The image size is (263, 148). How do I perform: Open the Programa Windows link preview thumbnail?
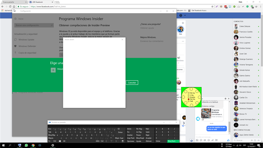coord(206,113)
